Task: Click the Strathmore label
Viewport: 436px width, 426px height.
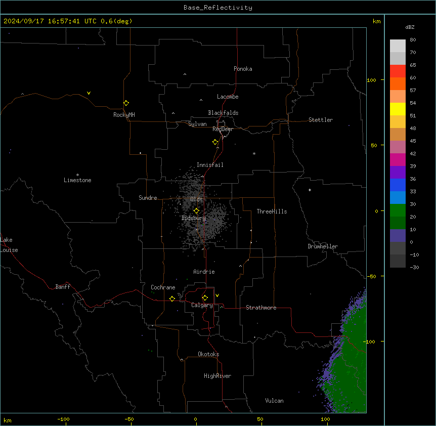Action: point(261,308)
